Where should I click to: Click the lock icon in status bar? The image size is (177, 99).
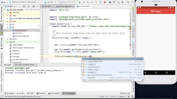pos(129,97)
